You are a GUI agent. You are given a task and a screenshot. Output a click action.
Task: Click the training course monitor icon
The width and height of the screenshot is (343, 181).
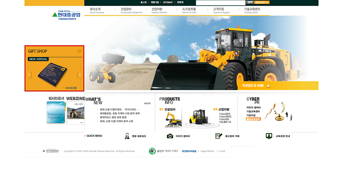click(269, 136)
